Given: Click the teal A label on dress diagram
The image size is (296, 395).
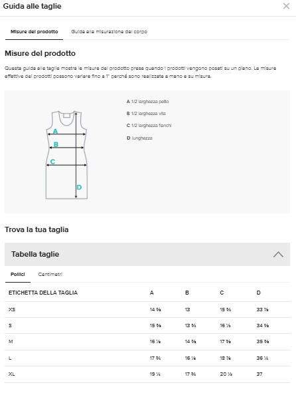Looking at the screenshot, I should point(55,131).
